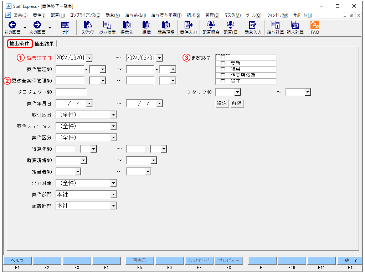Open the 配置(日 toolbar icon
This screenshot has height=273, width=365.
pyautogui.click(x=230, y=25)
